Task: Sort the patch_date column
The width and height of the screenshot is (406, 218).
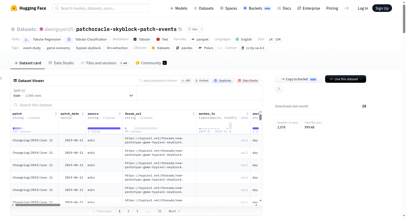Action: 82,114
